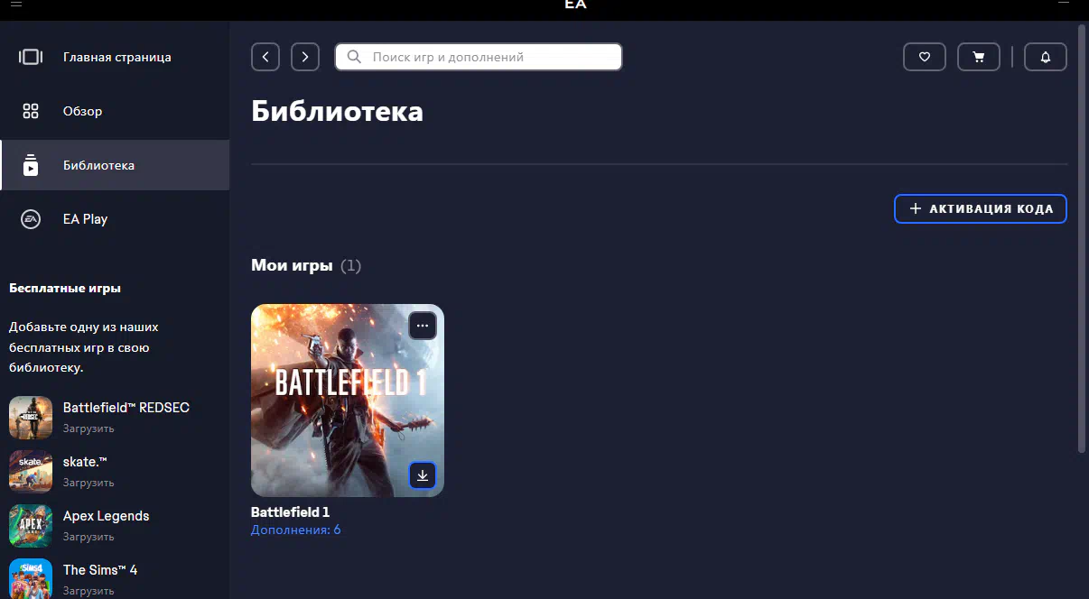
Task: Click the Battlefield 1 cover art
Action: tap(347, 400)
